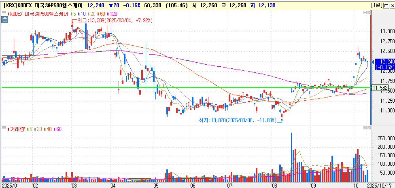This screenshot has height=188, width=395.
Task: Select the volume 20-day average legend
Action: [38, 129]
